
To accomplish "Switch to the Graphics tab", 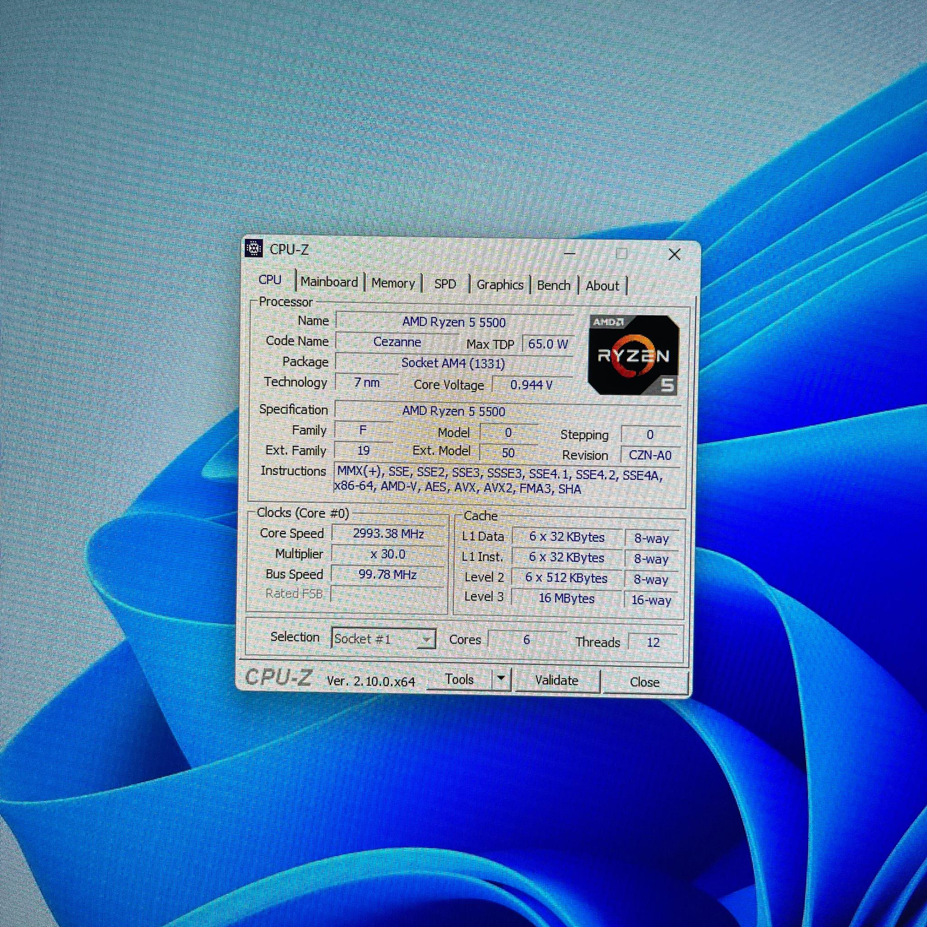I will click(x=500, y=285).
